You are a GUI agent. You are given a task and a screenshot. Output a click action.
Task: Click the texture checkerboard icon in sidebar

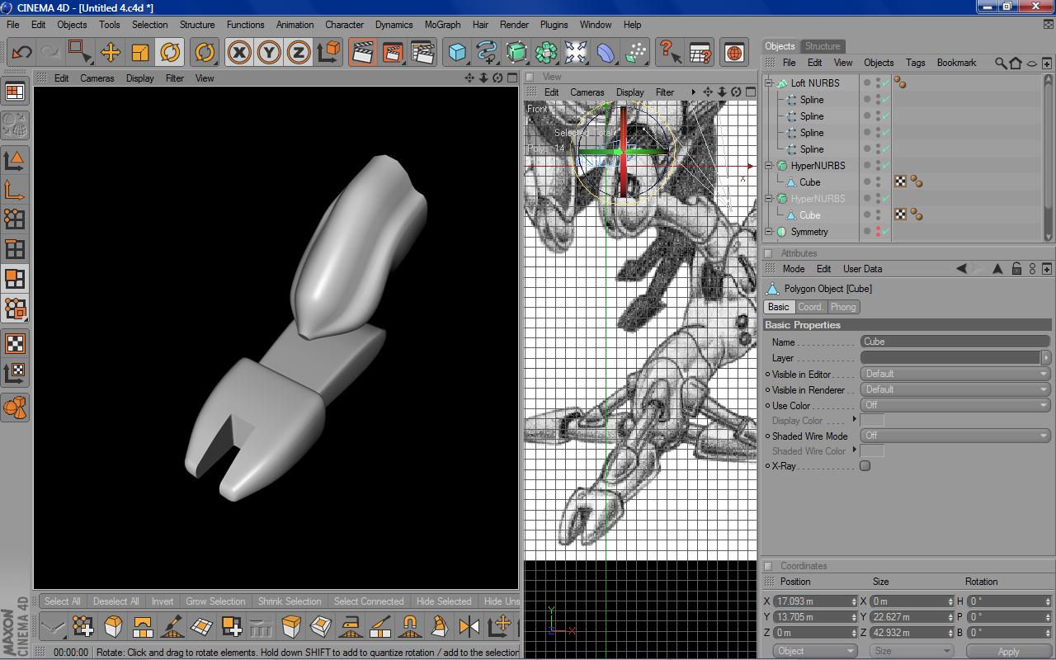point(15,342)
